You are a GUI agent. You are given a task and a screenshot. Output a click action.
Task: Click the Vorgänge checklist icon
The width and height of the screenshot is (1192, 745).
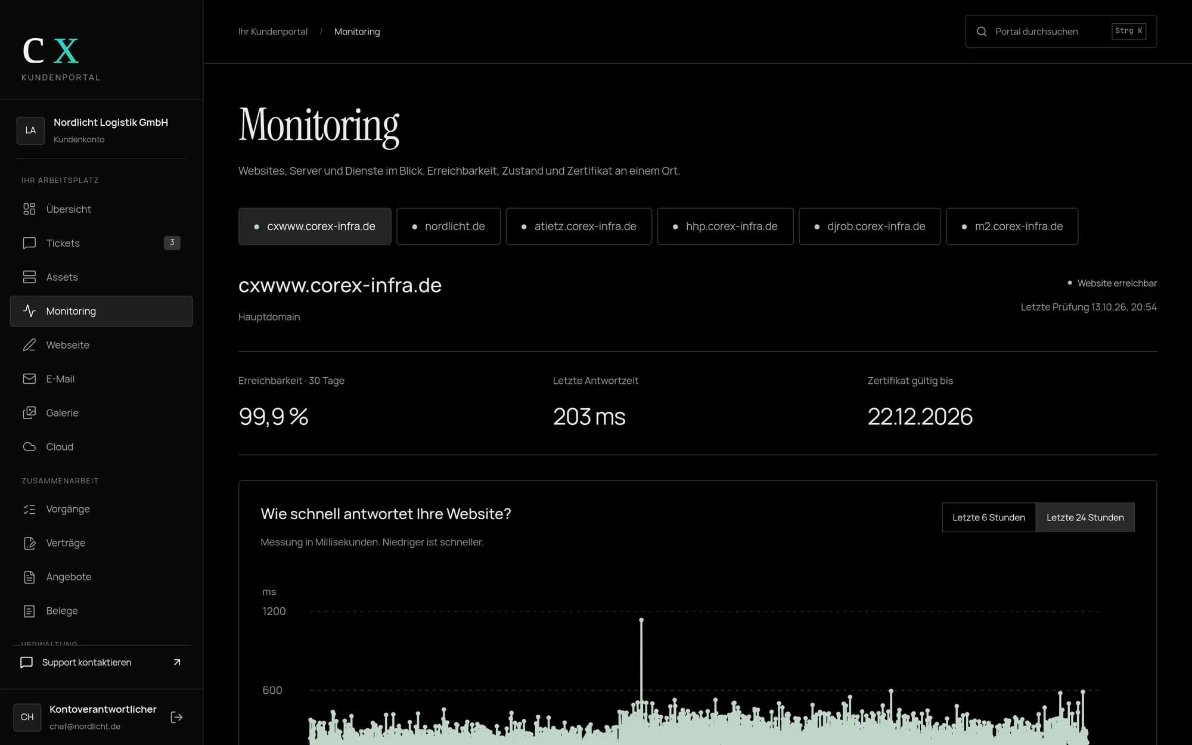pyautogui.click(x=29, y=509)
